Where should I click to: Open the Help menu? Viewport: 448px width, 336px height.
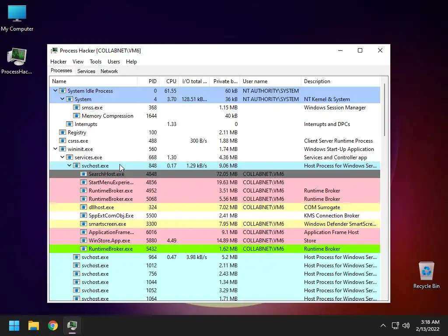[x=131, y=61]
